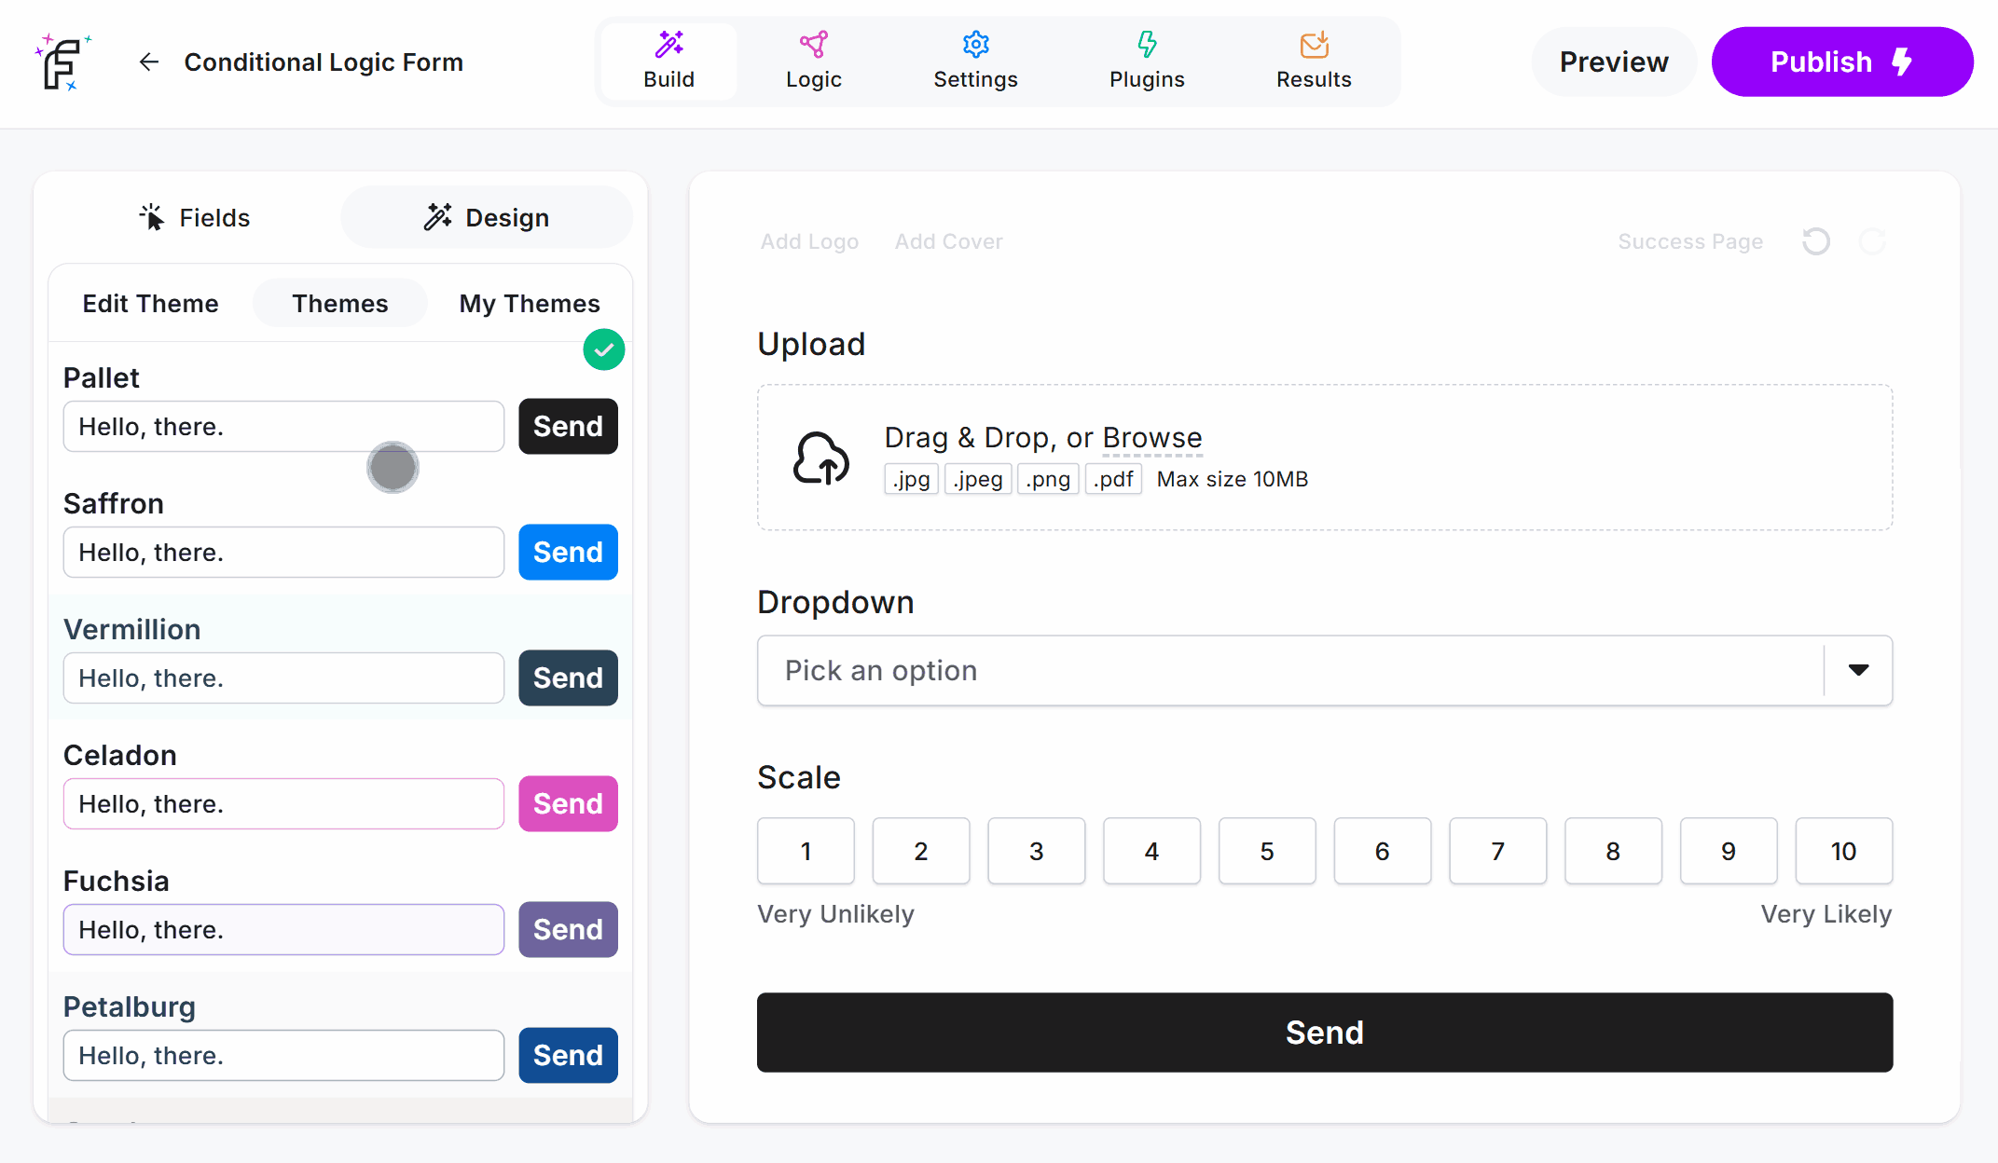The width and height of the screenshot is (1998, 1163).
Task: Select scale value 3
Action: tap(1036, 851)
